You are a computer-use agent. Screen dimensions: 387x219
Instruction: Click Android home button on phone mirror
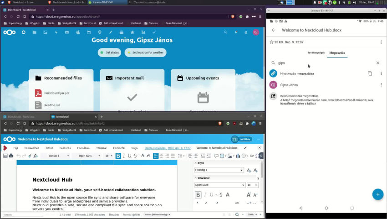coord(326,208)
